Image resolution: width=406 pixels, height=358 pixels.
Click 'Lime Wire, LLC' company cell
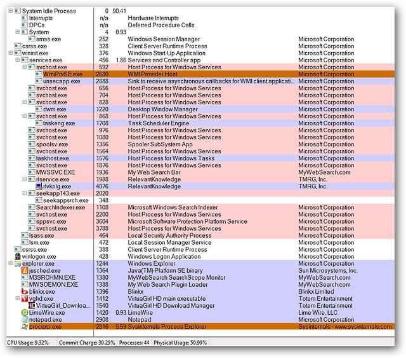(x=318, y=313)
